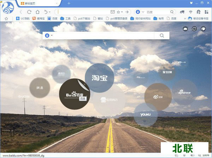The image size is (212, 158).
Task: Open the 应用商店 app store bubble
Action: click(x=109, y=100)
